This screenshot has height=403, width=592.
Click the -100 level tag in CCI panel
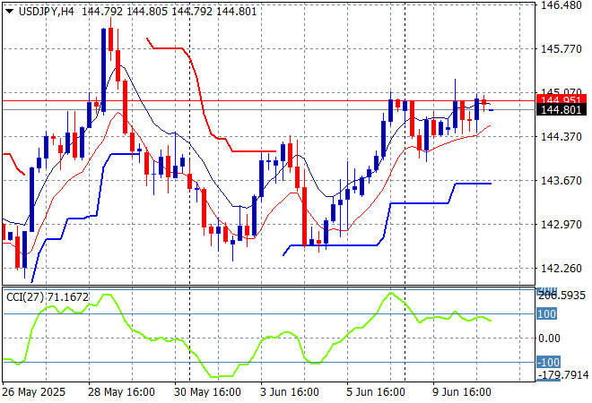point(547,362)
